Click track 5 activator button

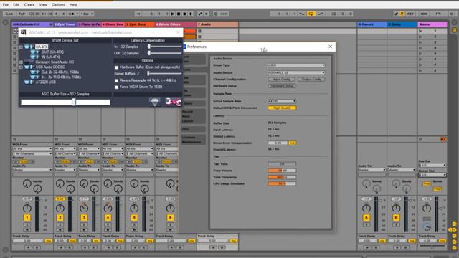coord(134,218)
